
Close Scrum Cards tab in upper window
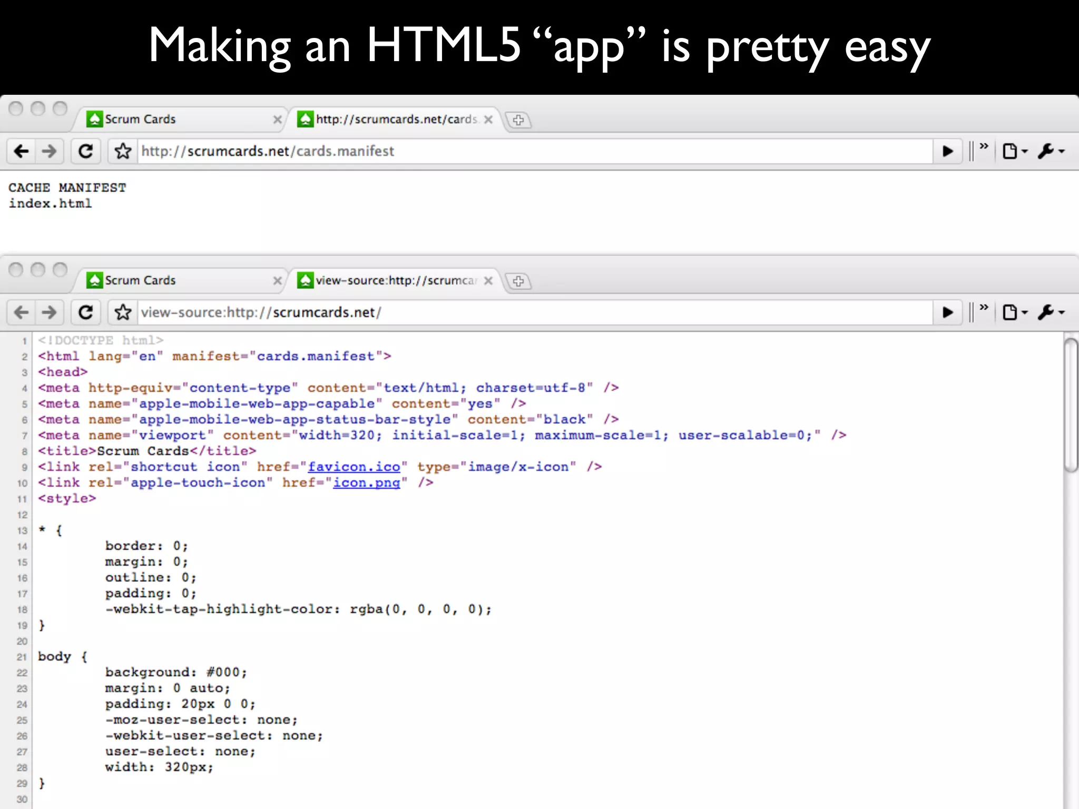278,120
